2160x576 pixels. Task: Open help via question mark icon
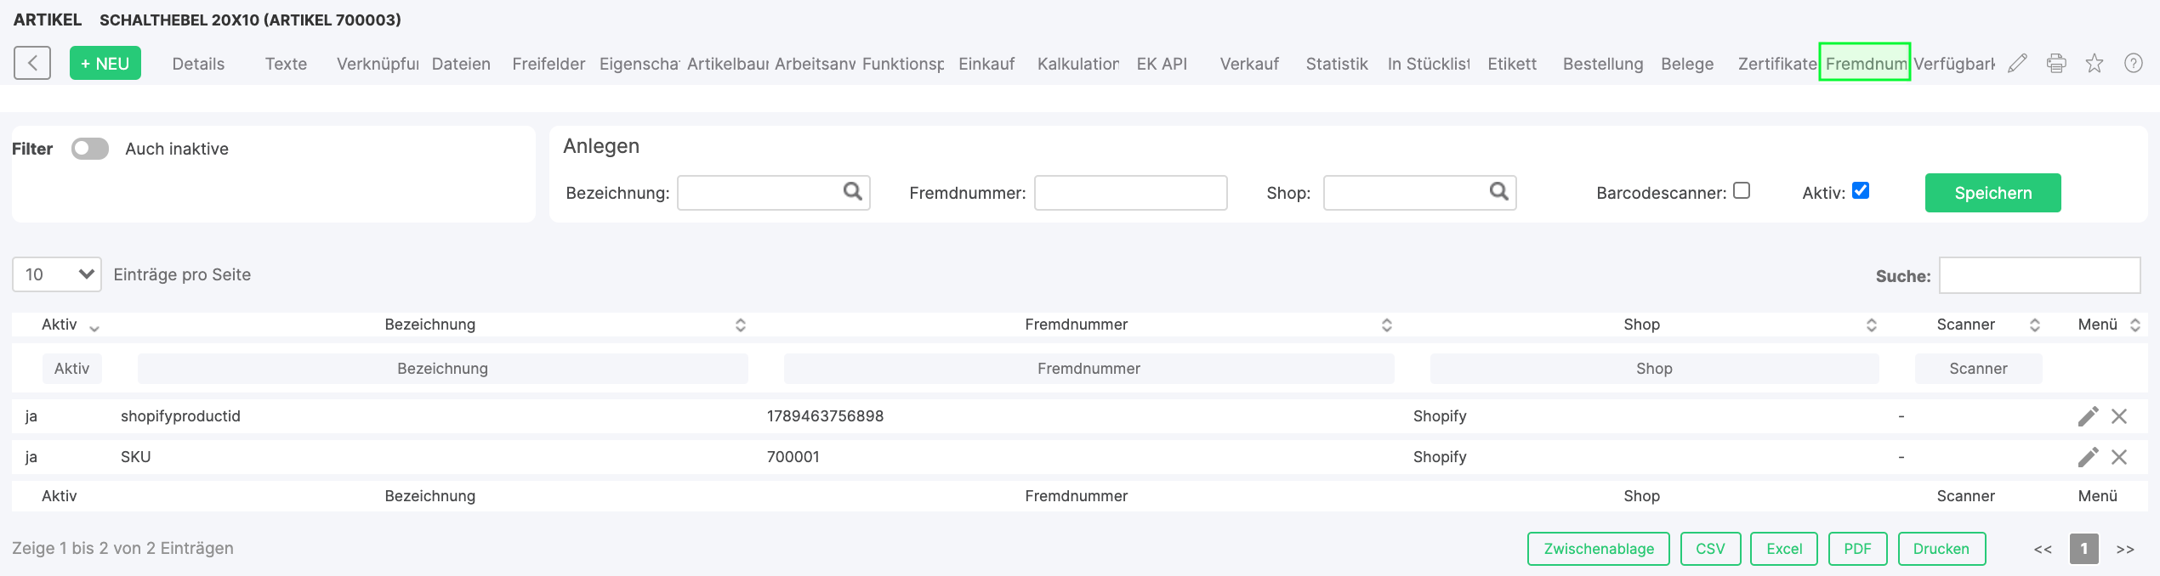pyautogui.click(x=2134, y=63)
